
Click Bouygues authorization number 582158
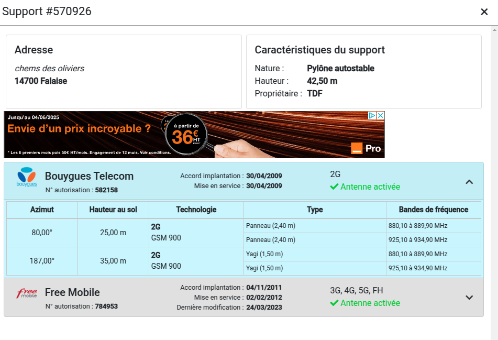click(x=106, y=190)
